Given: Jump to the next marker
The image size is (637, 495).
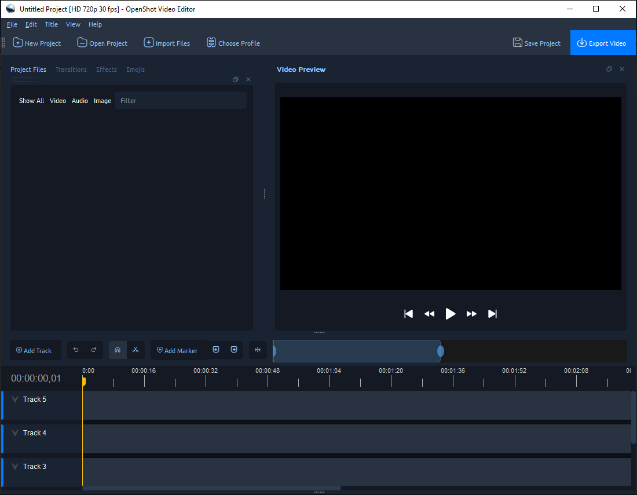Looking at the screenshot, I should coord(234,350).
